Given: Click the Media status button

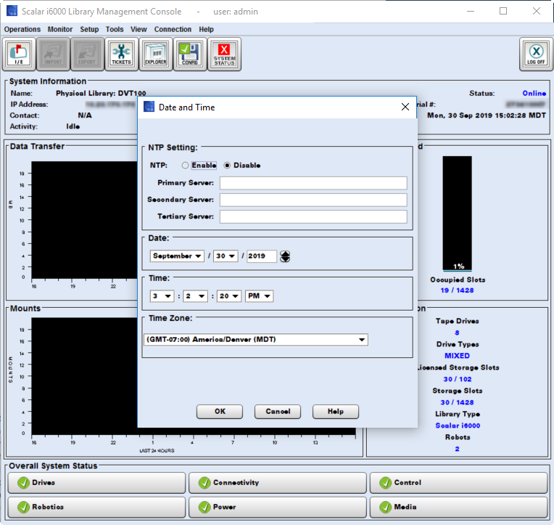Looking at the screenshot, I should point(458,507).
